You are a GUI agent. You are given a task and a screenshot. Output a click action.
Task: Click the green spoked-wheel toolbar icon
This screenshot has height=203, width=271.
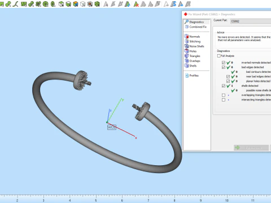tap(46, 4)
